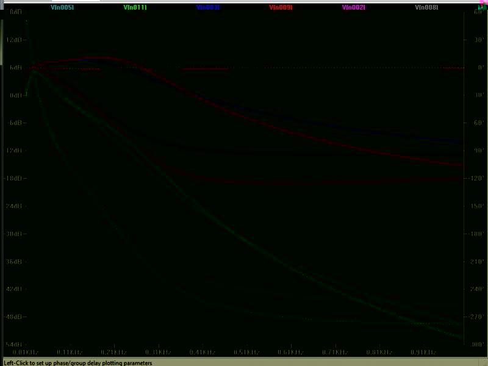488x366 pixels.
Task: Click the 0° label on phase axis
Action: click(481, 68)
